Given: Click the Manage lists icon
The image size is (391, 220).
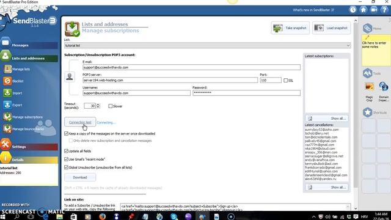Looking at the screenshot, I should click(x=7, y=69).
